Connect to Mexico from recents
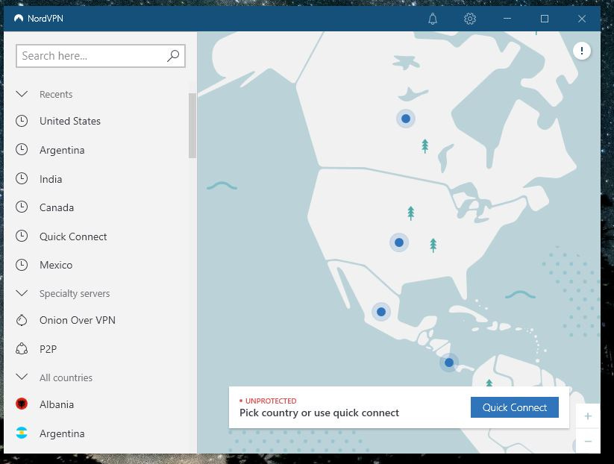This screenshot has width=614, height=464. point(56,265)
